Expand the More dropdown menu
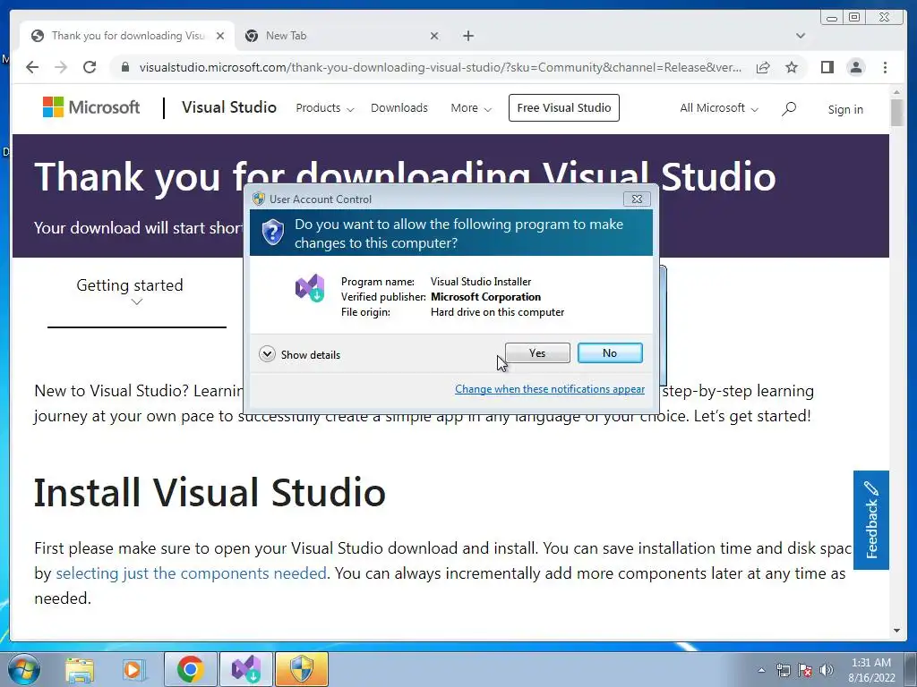 click(471, 108)
